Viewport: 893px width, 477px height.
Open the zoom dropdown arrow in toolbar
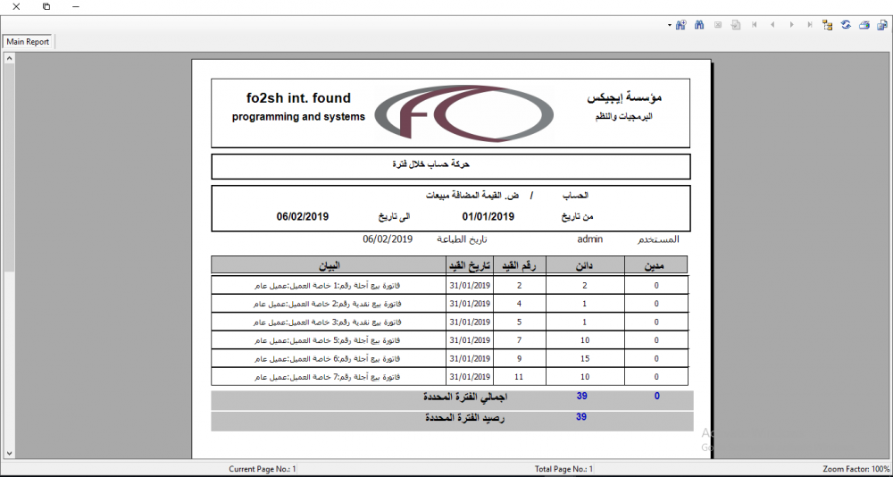coord(669,25)
